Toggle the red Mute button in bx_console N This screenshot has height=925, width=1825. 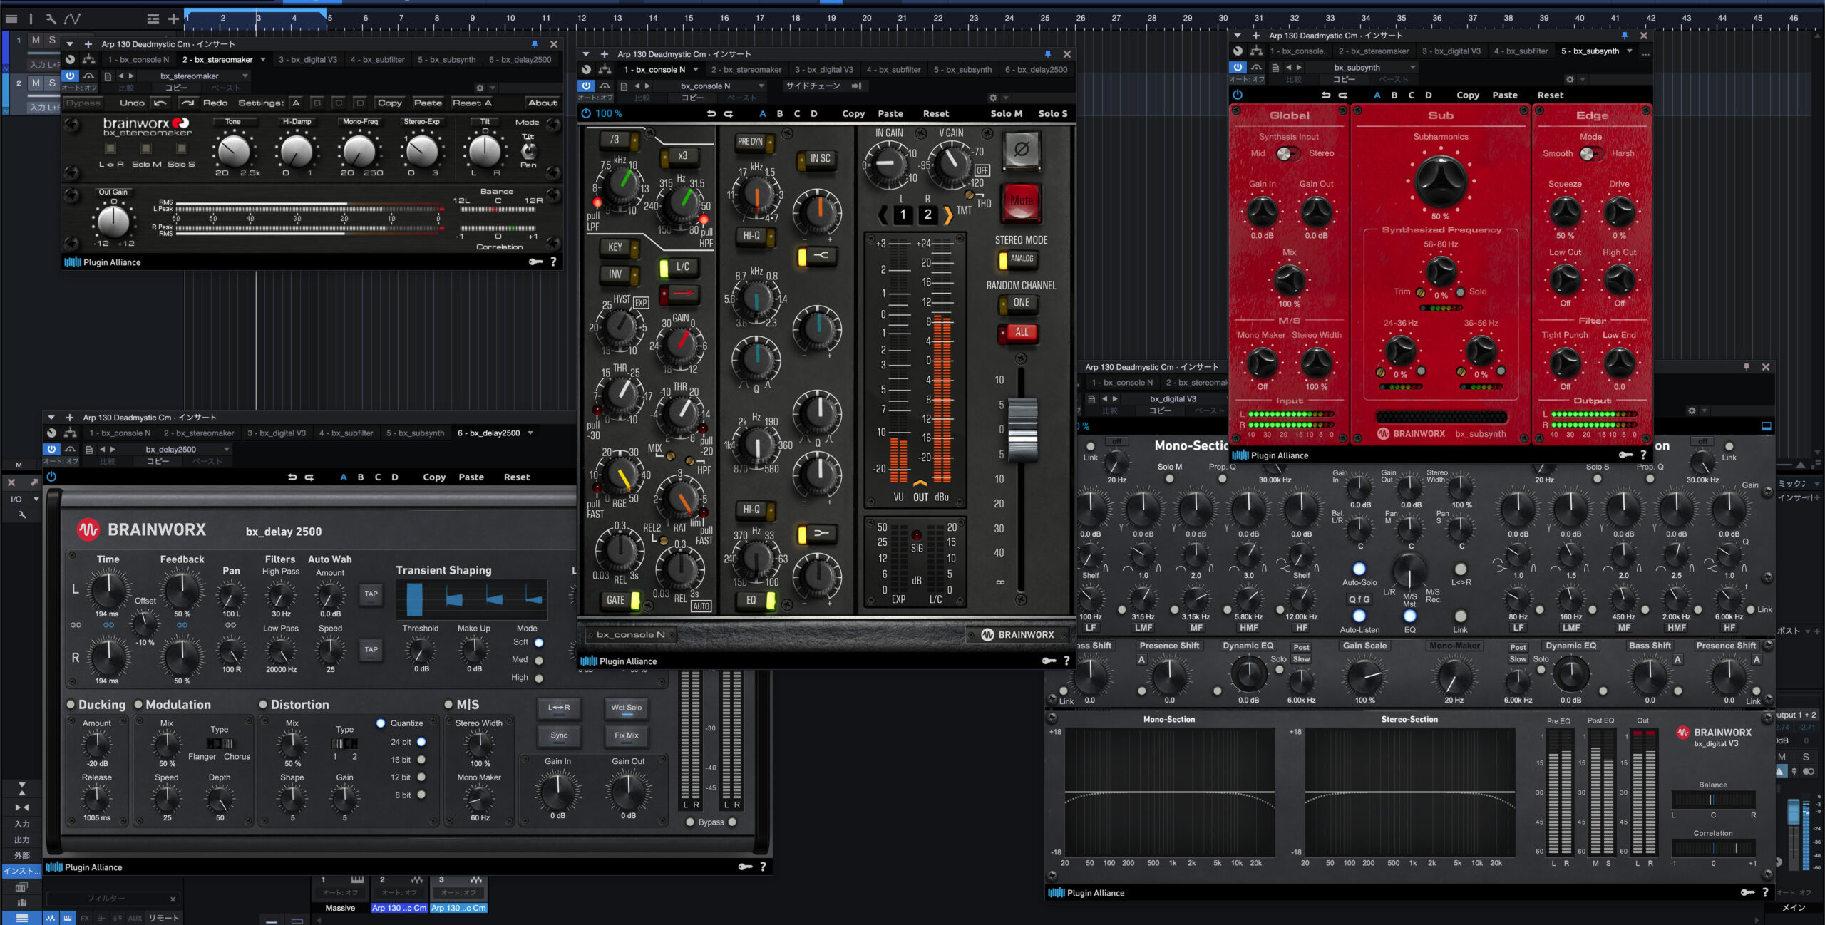click(x=1022, y=202)
